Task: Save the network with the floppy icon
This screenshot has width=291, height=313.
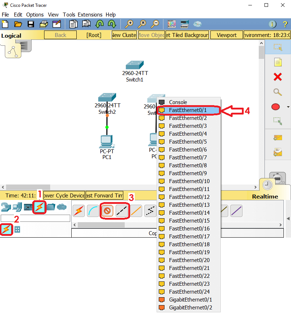Action: (x=31, y=24)
